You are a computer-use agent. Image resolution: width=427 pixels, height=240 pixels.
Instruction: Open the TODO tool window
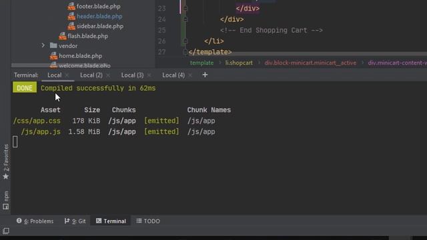click(x=148, y=221)
